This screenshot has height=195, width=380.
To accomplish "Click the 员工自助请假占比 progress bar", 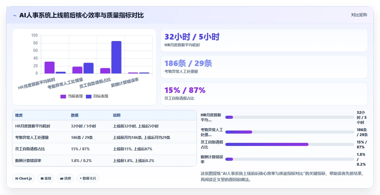I will (x=290, y=144).
